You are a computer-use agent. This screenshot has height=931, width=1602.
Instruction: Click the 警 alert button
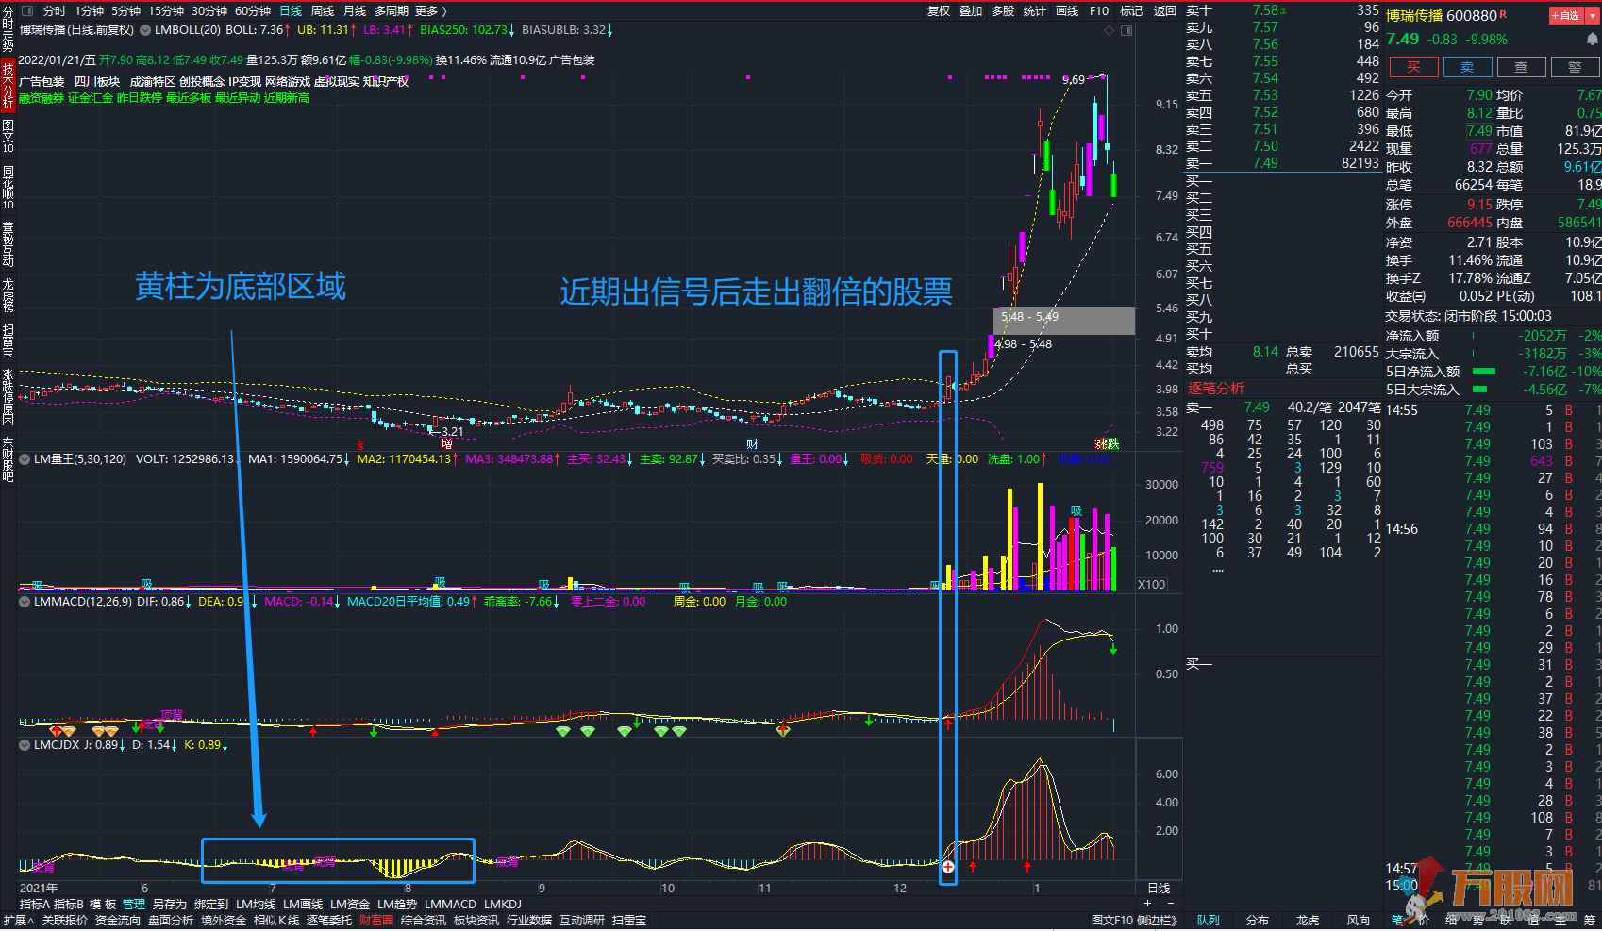(1575, 67)
